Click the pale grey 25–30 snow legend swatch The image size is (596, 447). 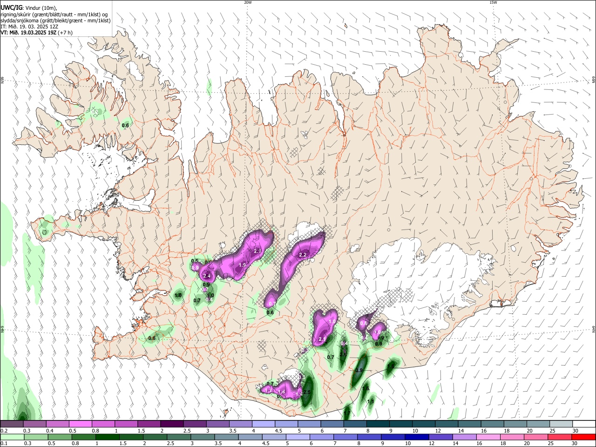(x=561, y=424)
